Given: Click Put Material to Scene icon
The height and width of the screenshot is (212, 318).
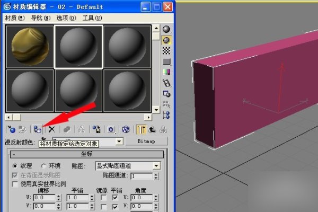Looking at the screenshot, I should (22, 129).
